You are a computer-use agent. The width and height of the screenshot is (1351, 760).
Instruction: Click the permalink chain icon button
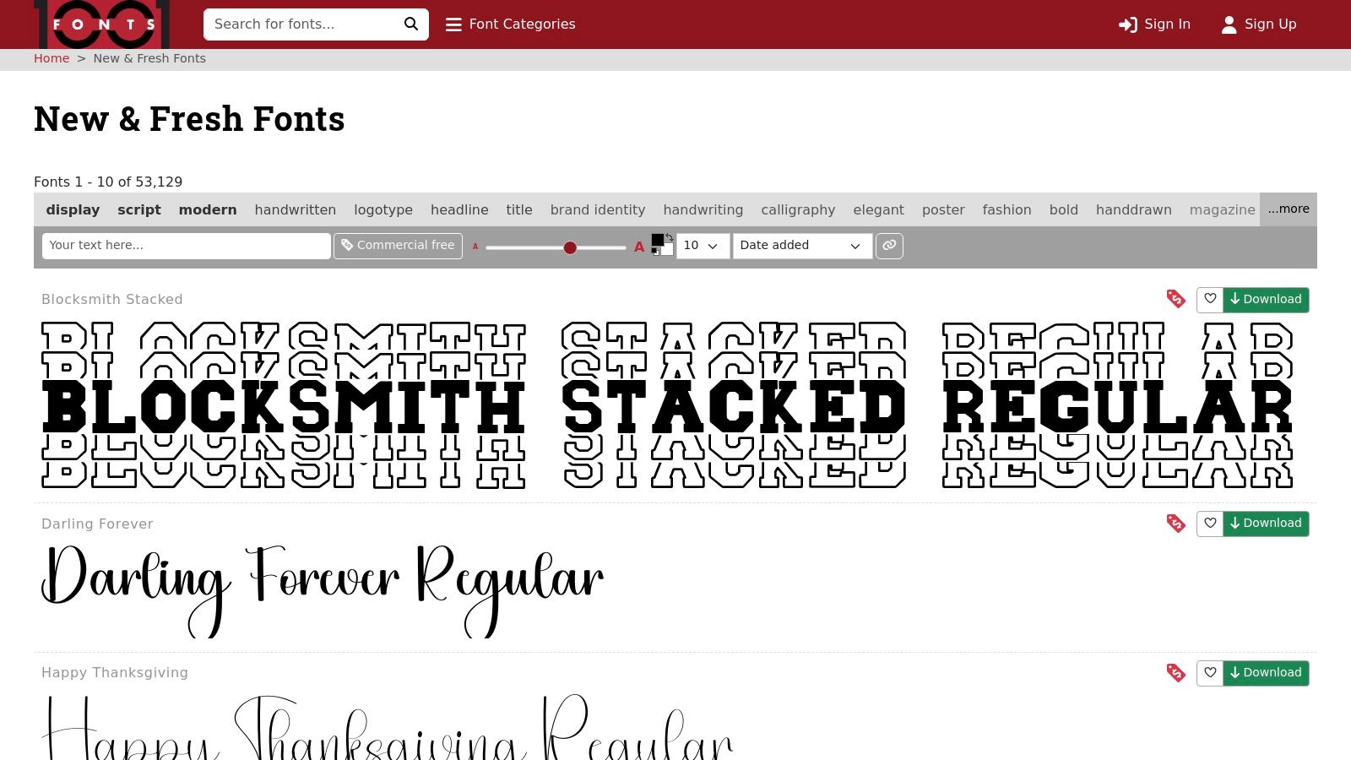point(889,246)
